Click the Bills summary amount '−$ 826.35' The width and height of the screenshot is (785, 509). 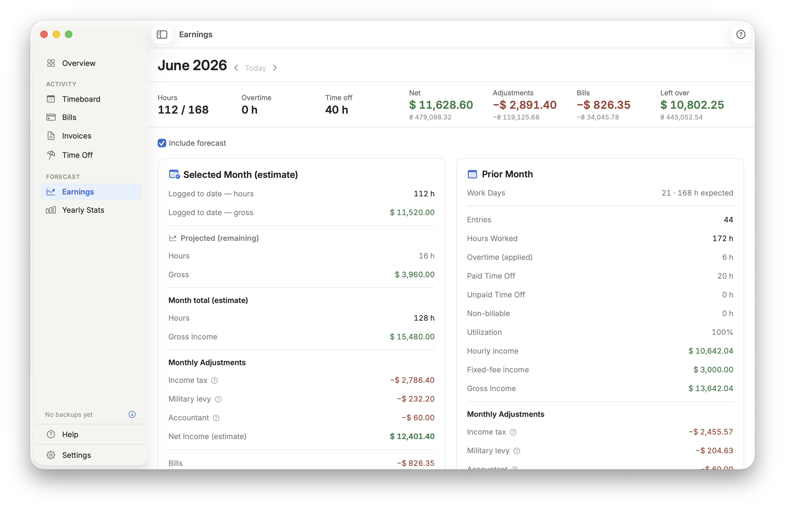click(x=603, y=105)
